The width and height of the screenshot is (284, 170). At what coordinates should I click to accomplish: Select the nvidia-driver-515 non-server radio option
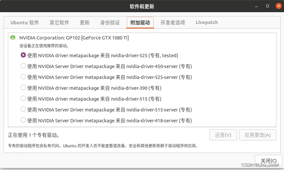(x=23, y=99)
